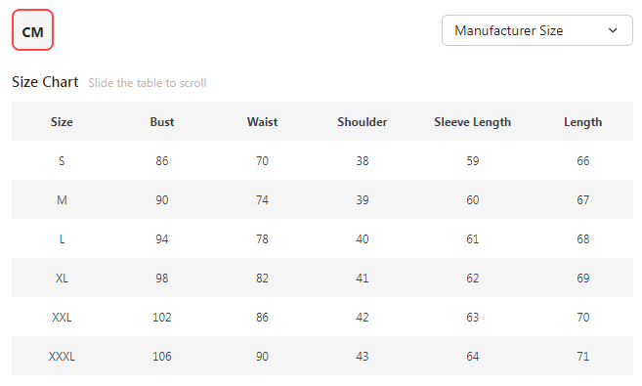This screenshot has width=642, height=386.
Task: Click the 'Slide the table to scroll' hint
Action: point(148,83)
